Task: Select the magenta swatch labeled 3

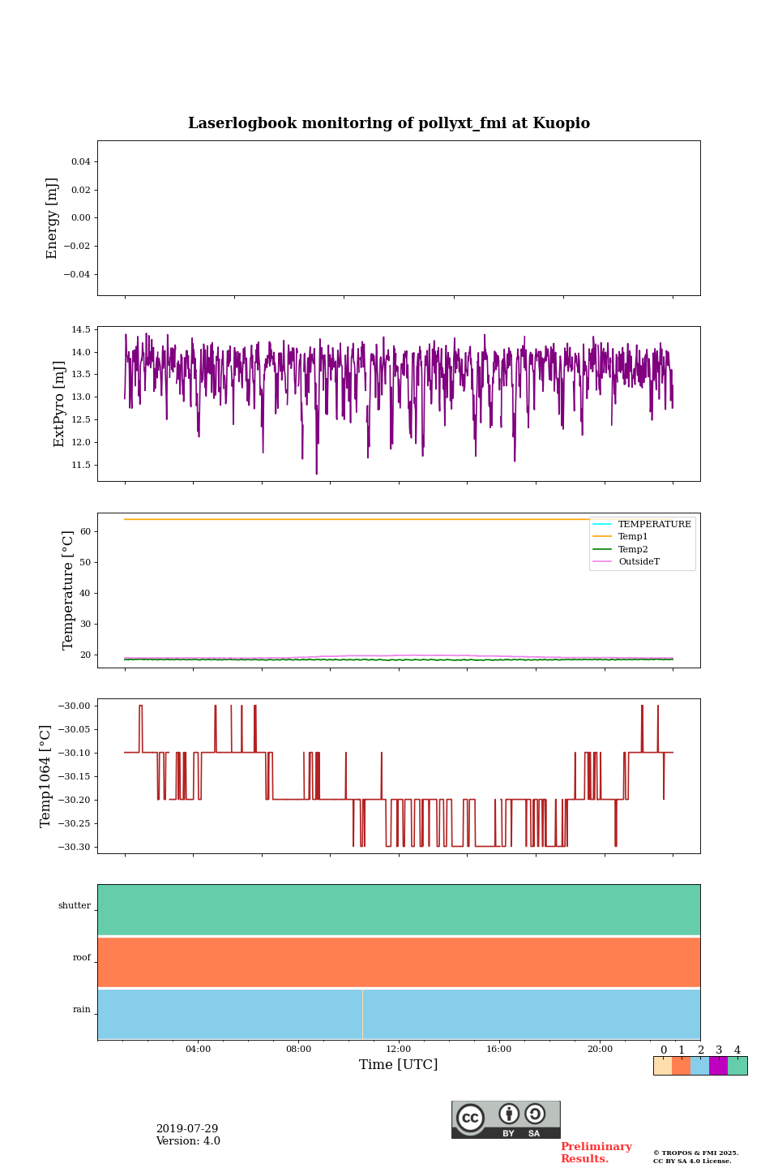Action: coord(718,1066)
